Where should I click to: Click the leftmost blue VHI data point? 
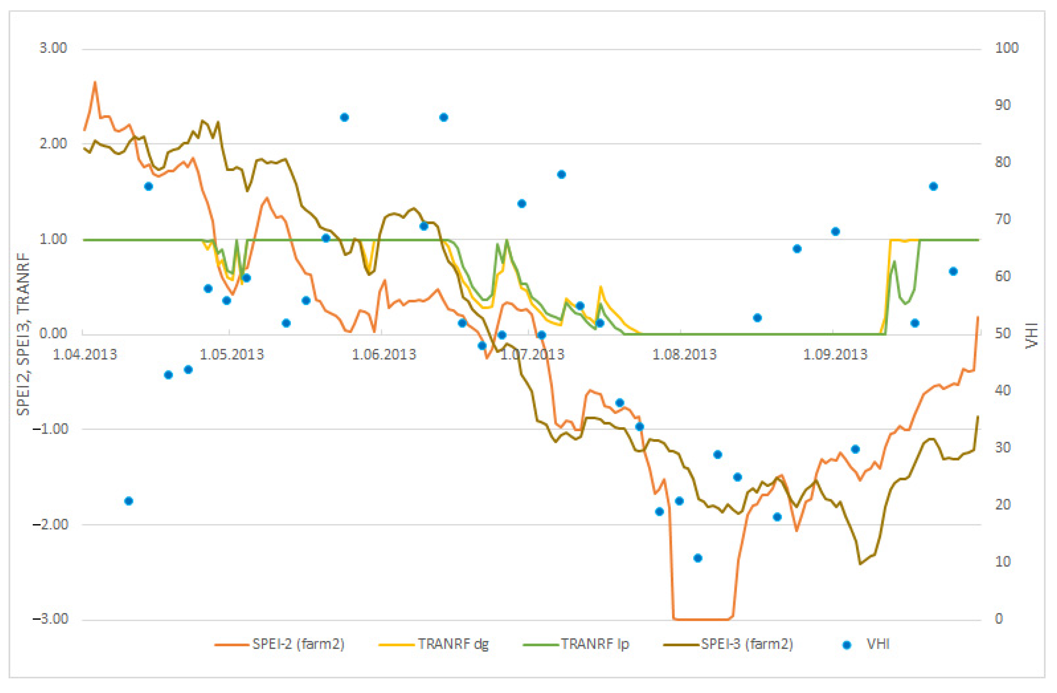129,501
